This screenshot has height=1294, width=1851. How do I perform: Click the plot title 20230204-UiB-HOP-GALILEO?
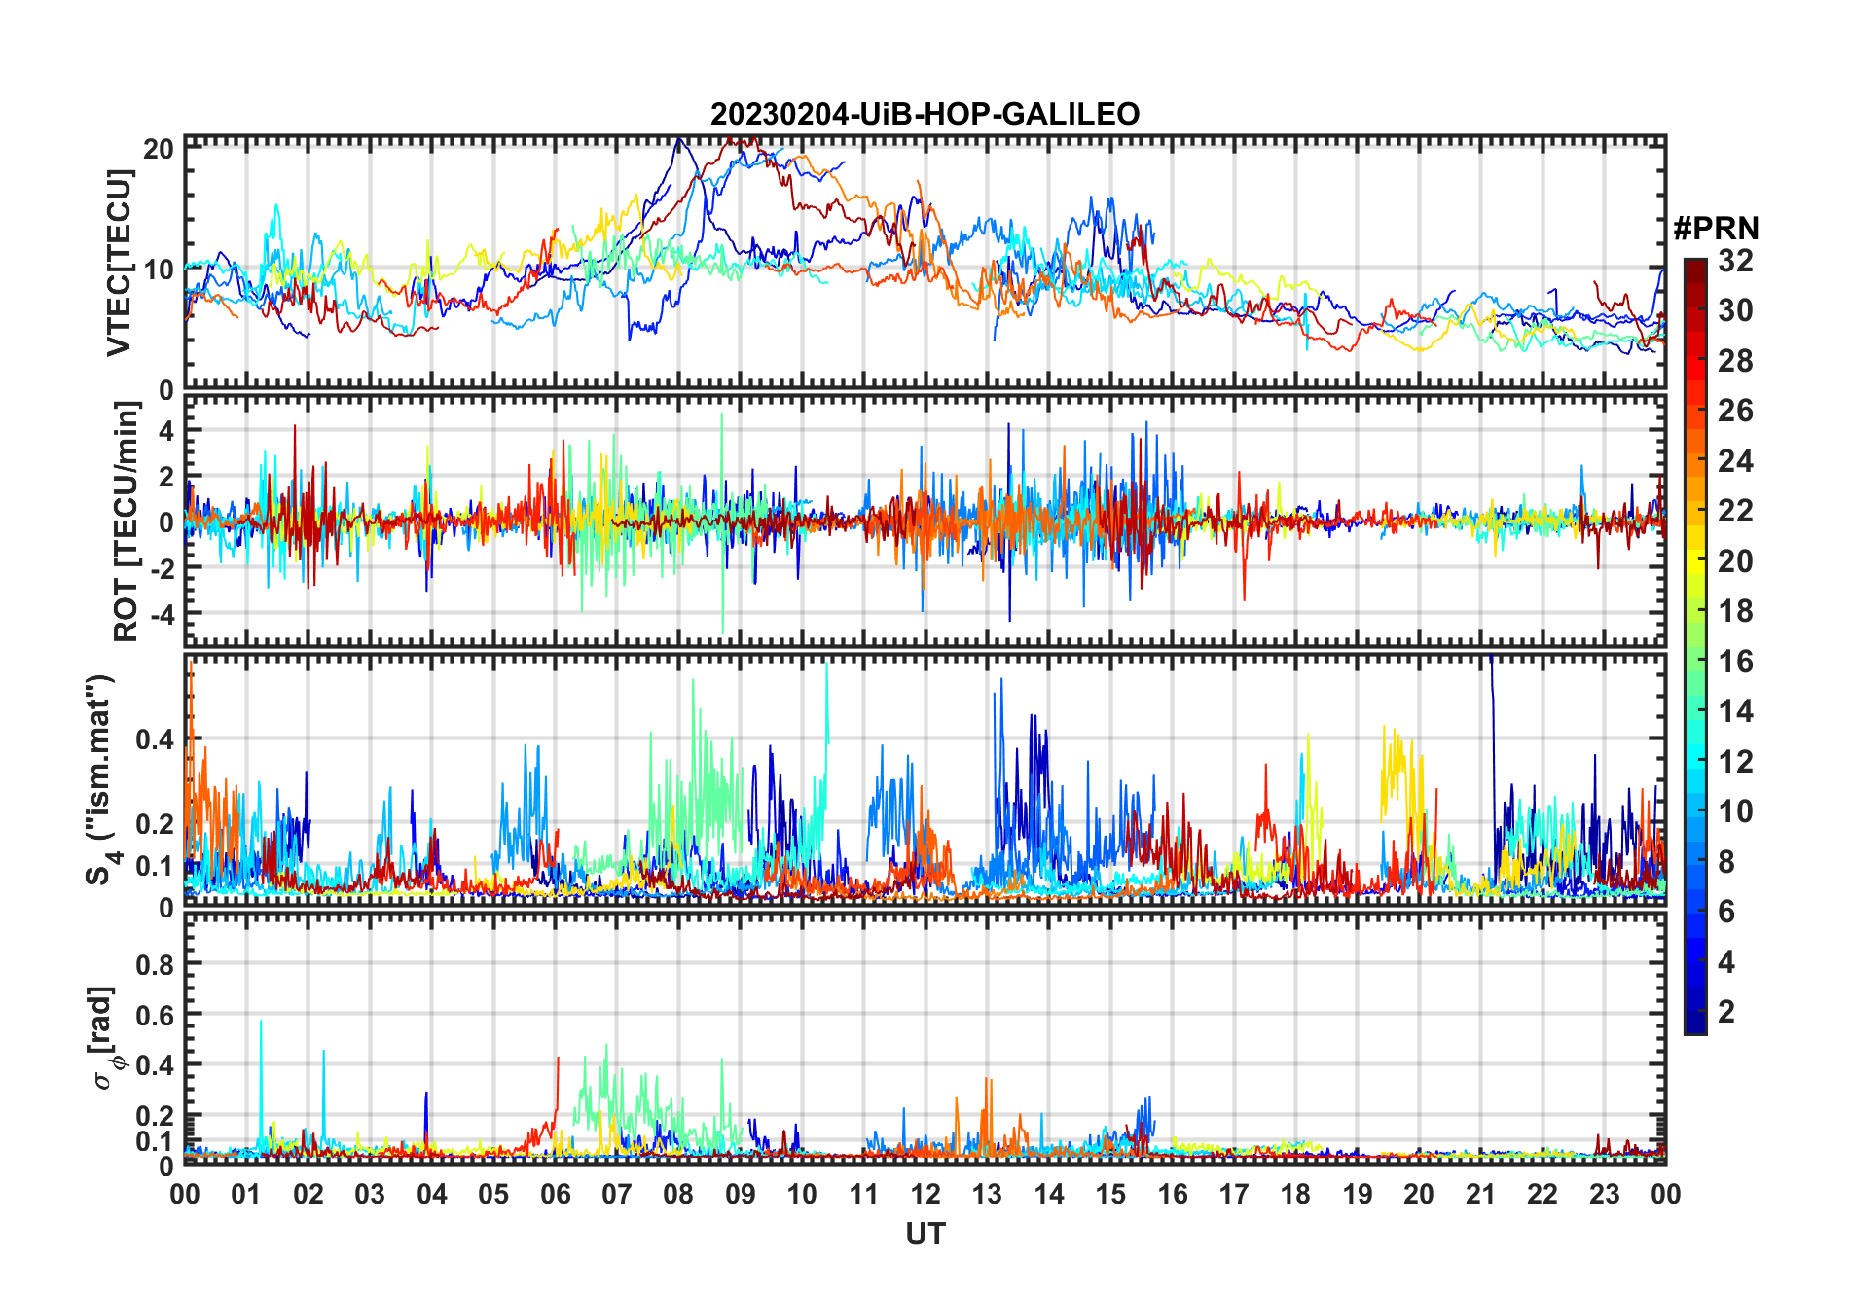click(x=925, y=114)
